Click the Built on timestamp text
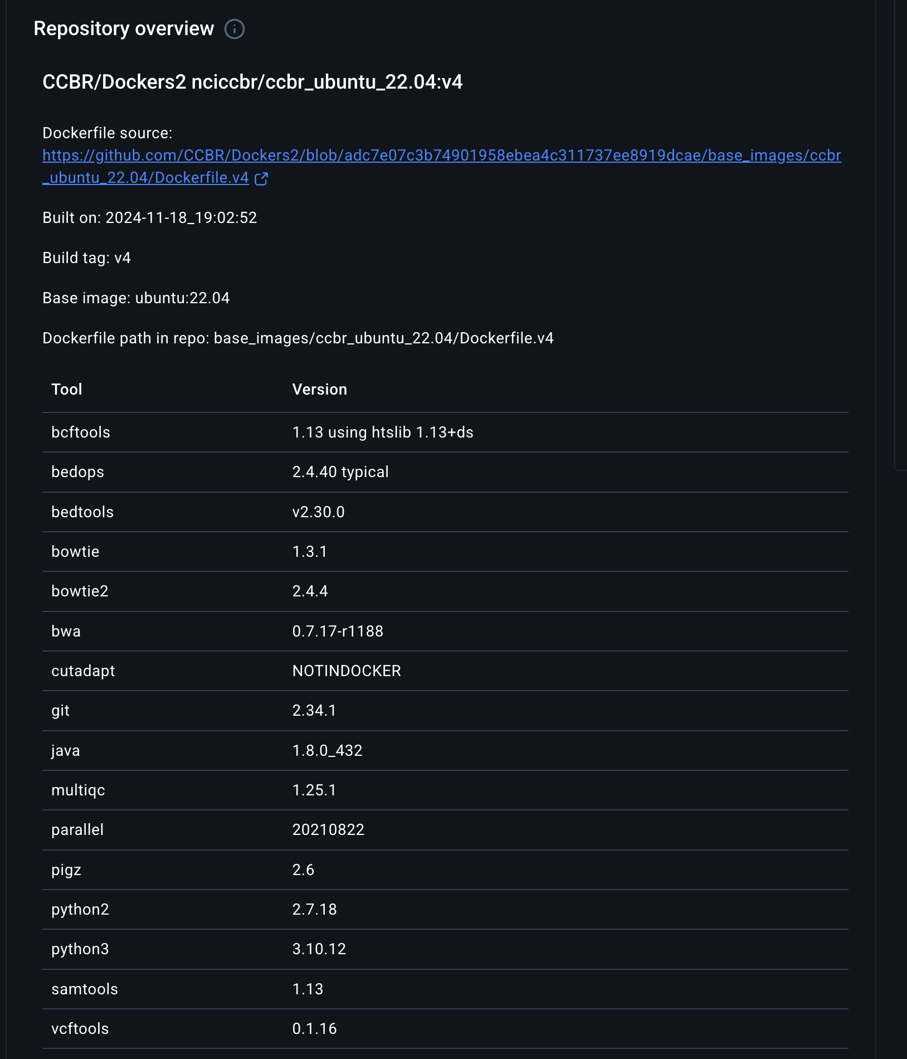This screenshot has width=907, height=1059. [x=150, y=217]
